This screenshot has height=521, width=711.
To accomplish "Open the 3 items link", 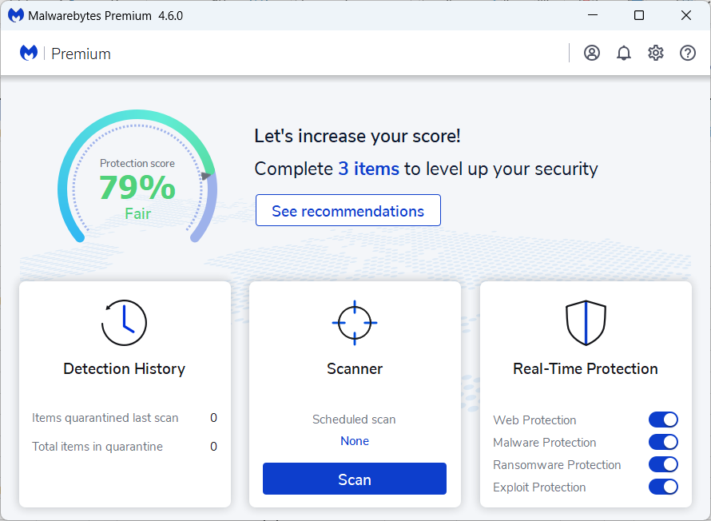I will pyautogui.click(x=368, y=169).
